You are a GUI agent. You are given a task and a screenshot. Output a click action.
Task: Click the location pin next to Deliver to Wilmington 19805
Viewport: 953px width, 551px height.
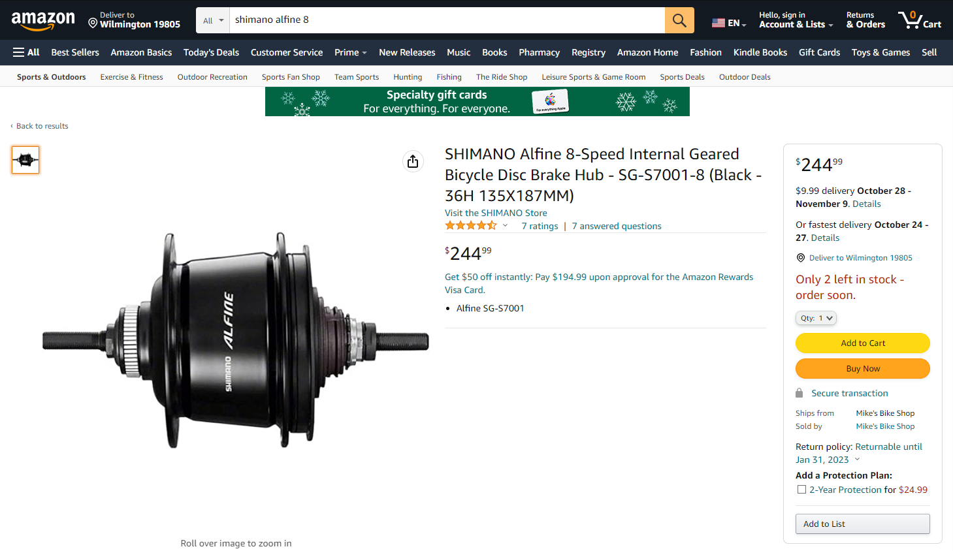coord(801,258)
